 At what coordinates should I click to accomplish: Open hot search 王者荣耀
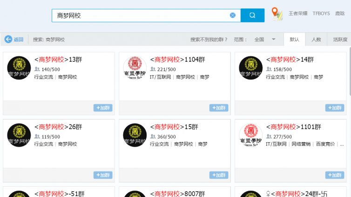[x=298, y=13]
